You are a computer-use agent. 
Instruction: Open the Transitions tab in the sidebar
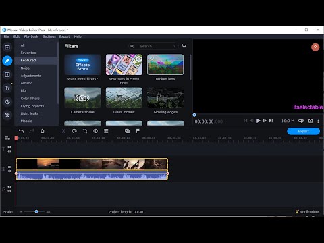[7, 74]
